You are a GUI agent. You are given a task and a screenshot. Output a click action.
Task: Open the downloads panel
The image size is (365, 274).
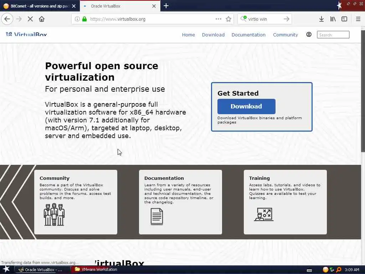point(322,19)
